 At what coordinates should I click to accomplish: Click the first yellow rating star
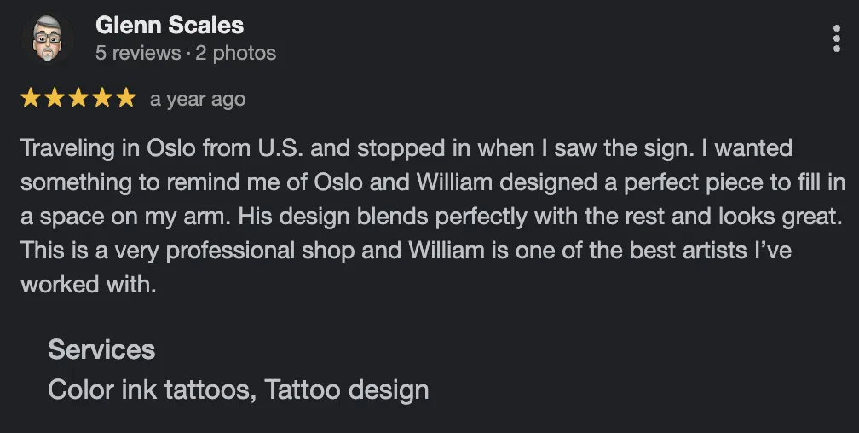coord(31,98)
